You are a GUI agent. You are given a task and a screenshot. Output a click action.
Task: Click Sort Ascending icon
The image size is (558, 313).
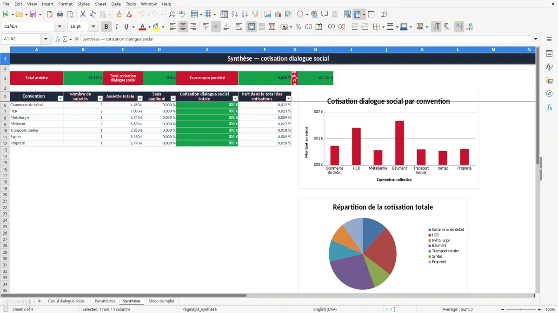(x=234, y=14)
